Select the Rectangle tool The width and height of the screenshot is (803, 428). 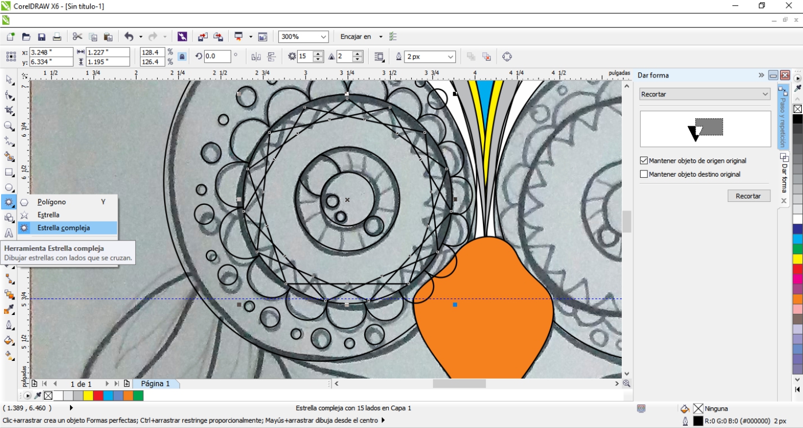tap(9, 172)
